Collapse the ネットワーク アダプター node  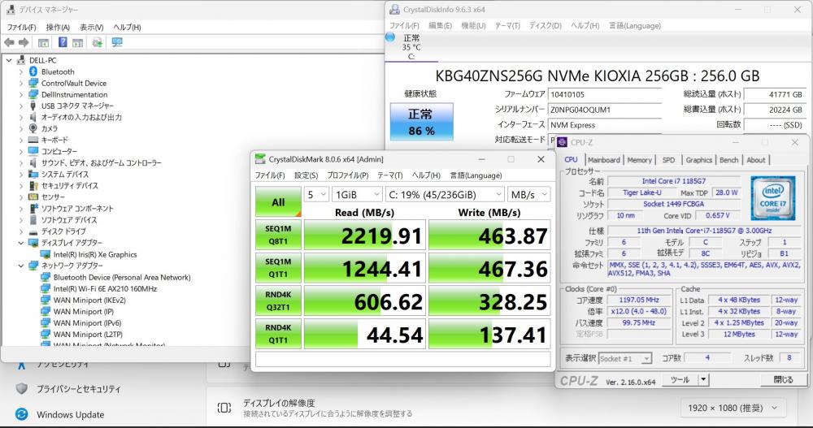[21, 266]
